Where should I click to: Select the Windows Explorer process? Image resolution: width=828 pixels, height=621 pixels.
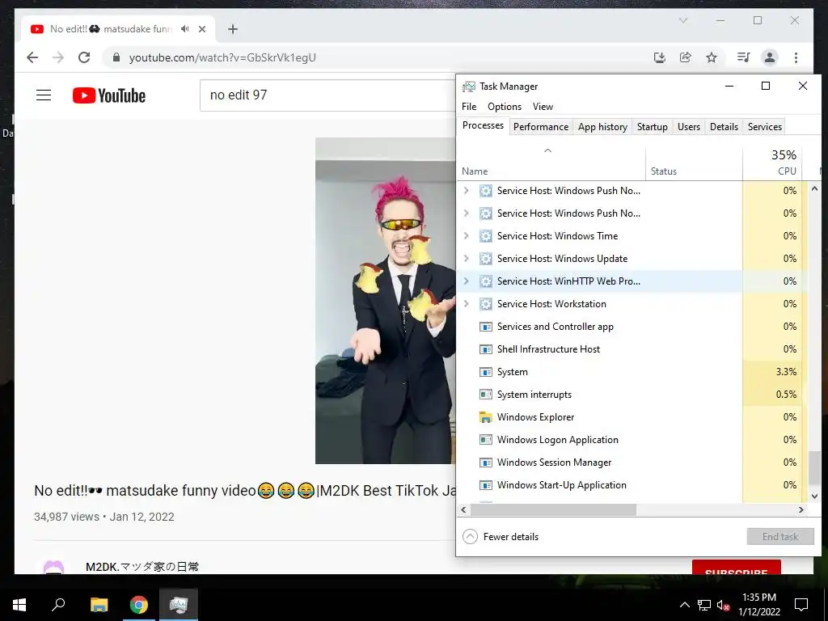pos(632,417)
